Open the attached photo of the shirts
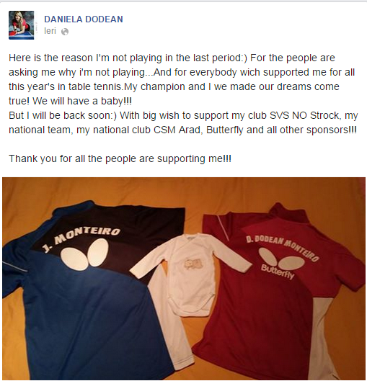The width and height of the screenshot is (367, 381). pyautogui.click(x=184, y=279)
